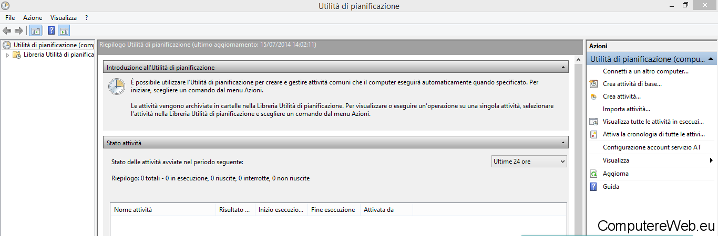The width and height of the screenshot is (718, 236).
Task: Expand the Libreria Utilità di pianificazione tree node
Action: point(7,55)
